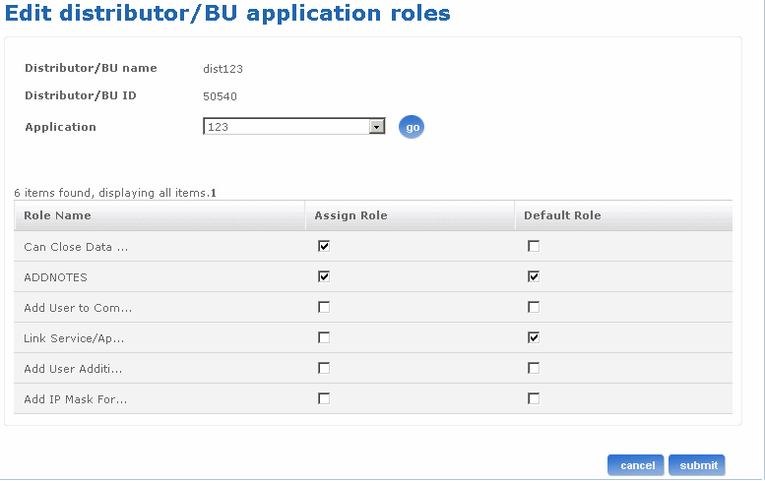
Task: Check Assign Role for Add User Additi...
Action: click(324, 368)
